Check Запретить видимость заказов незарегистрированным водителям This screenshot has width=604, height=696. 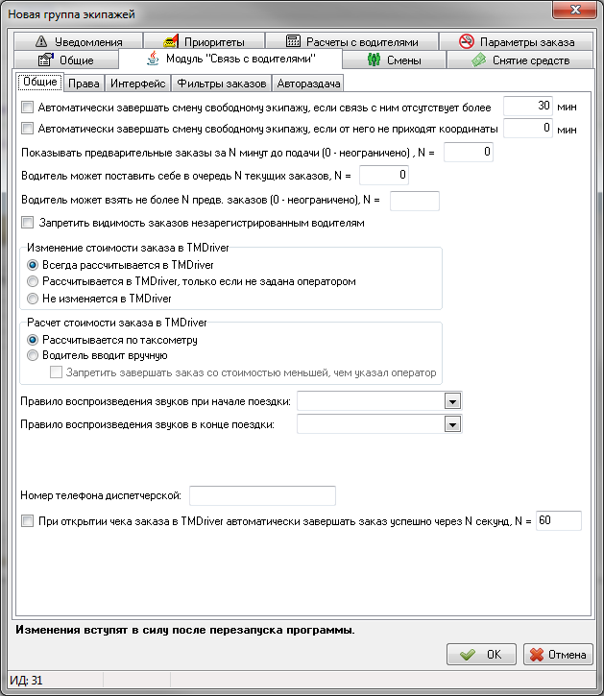click(28, 223)
